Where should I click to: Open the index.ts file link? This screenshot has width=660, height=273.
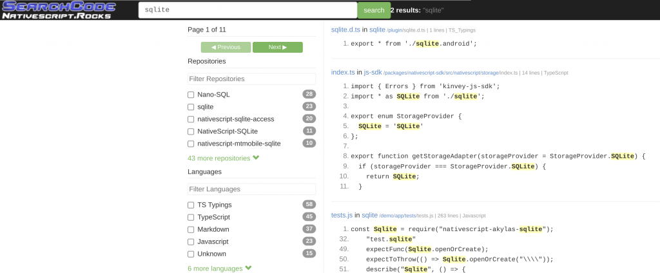[x=343, y=72]
